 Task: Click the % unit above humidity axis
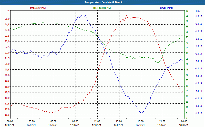(187, 12)
